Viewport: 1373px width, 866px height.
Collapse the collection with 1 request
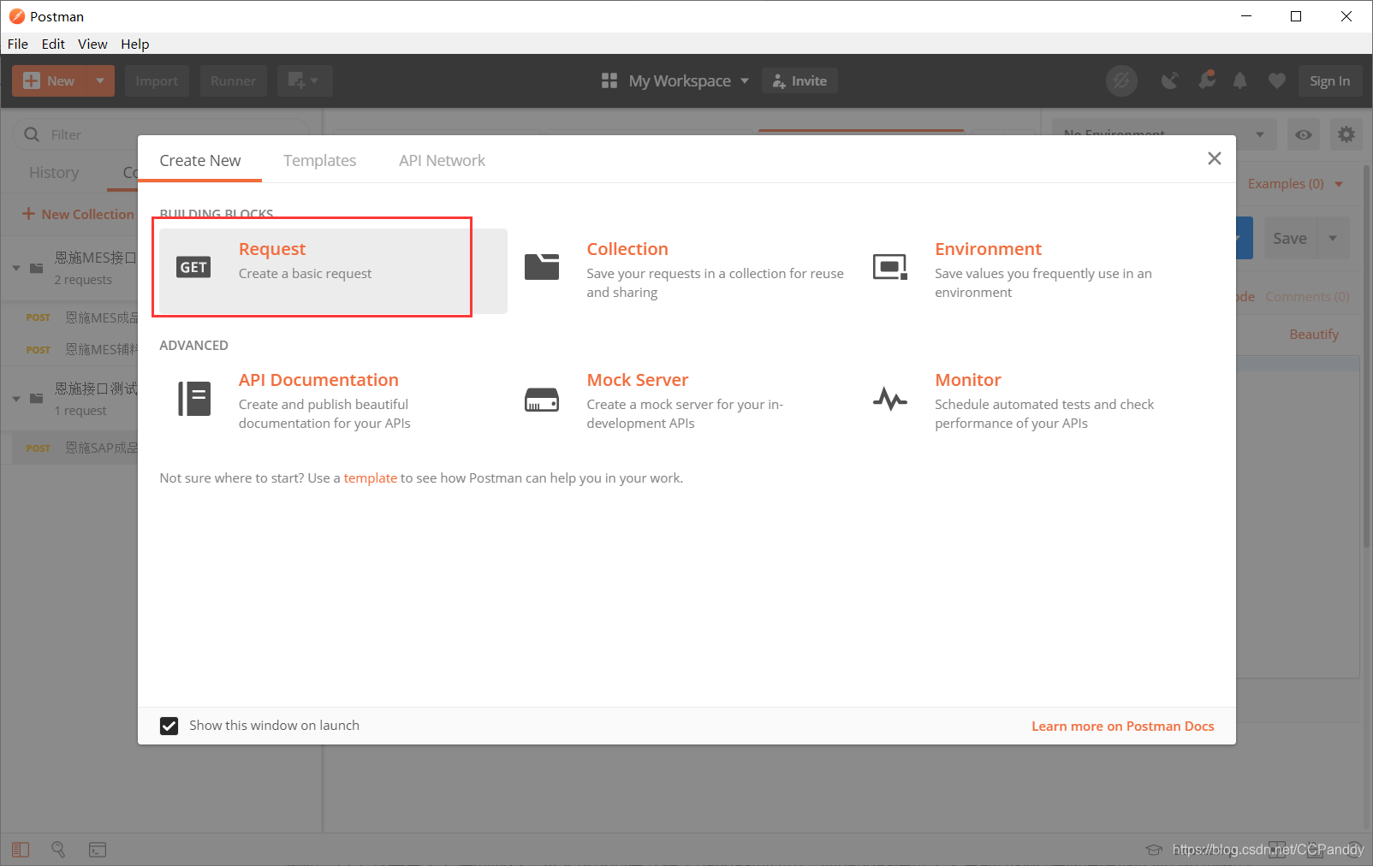16,399
